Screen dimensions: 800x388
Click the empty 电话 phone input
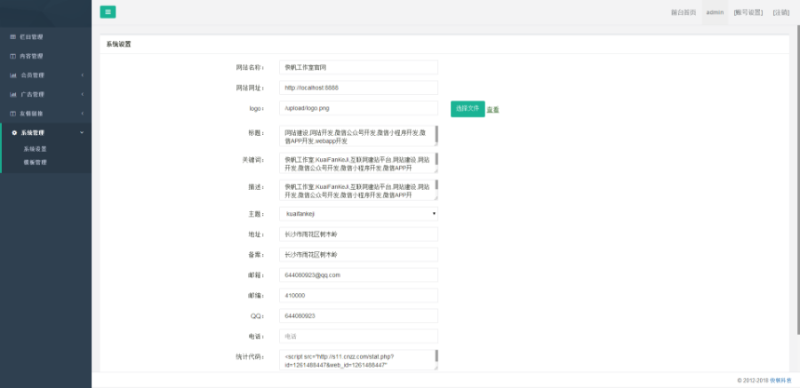359,337
